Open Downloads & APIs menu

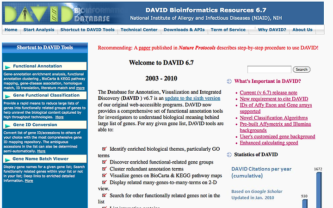pos(184,30)
